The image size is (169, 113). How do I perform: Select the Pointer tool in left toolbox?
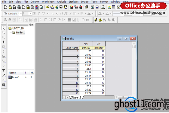[x=4, y=28]
